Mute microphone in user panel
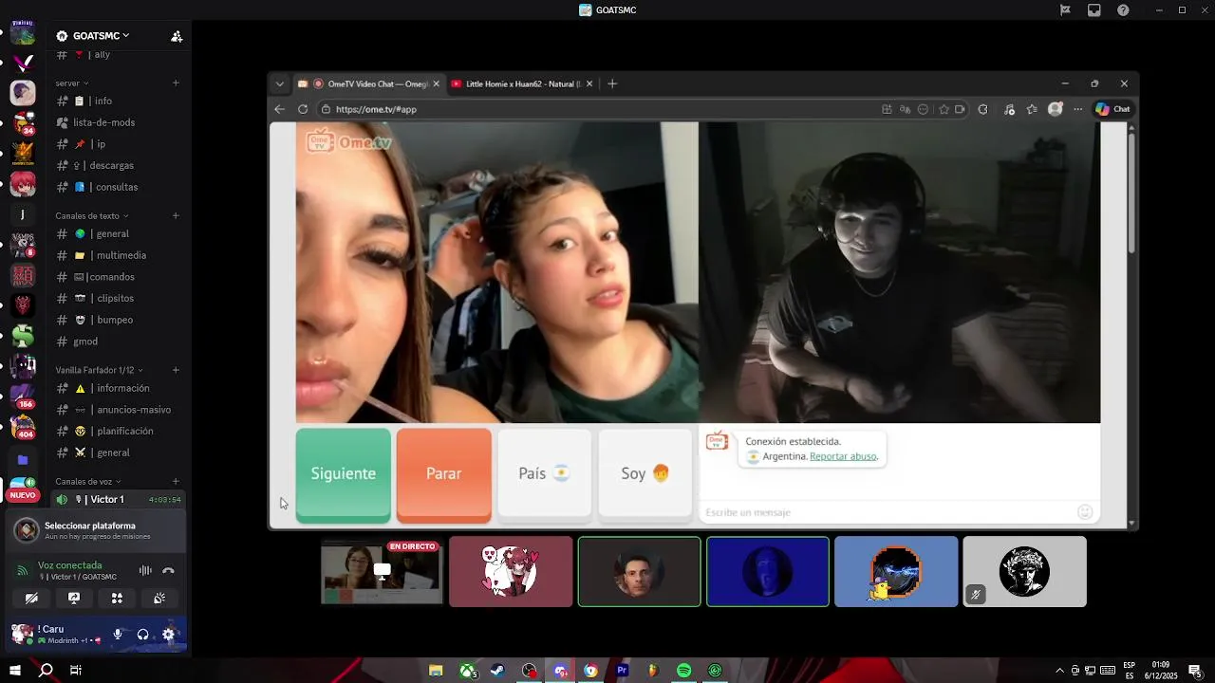 pos(118,635)
